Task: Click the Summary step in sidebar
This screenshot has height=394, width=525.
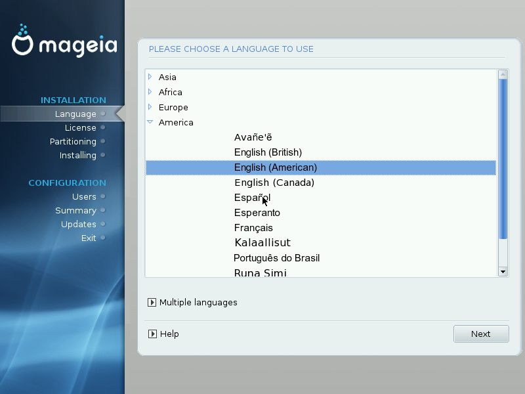Action: (75, 210)
